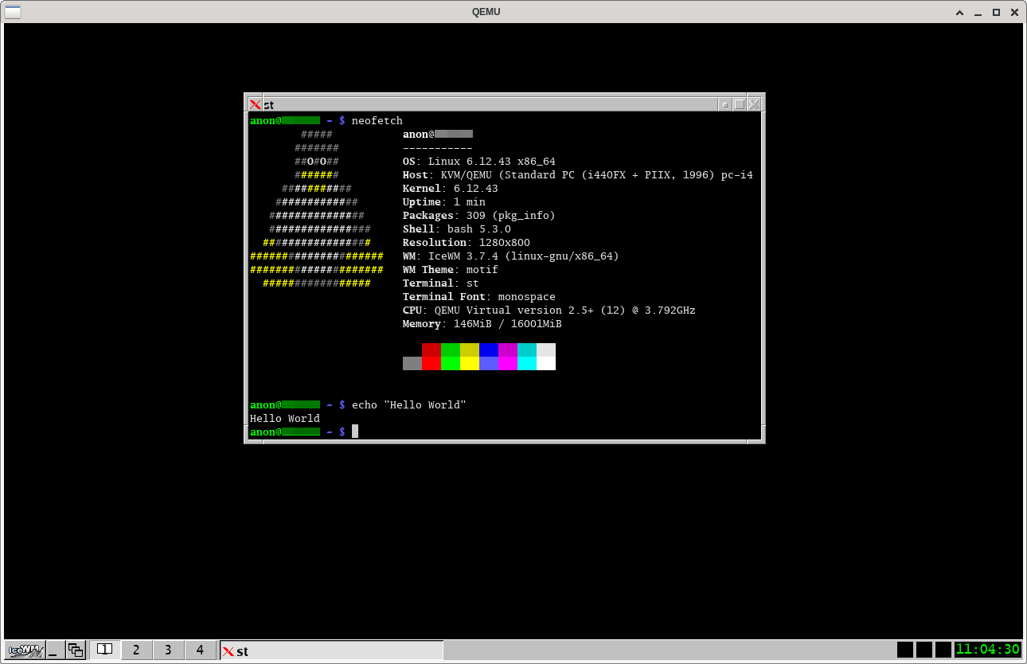Open the window list icon in taskbar
This screenshot has height=664, width=1027.
tap(76, 650)
